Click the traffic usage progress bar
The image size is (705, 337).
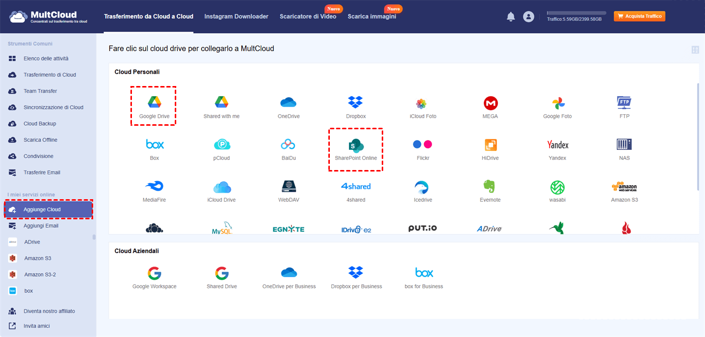(x=577, y=13)
